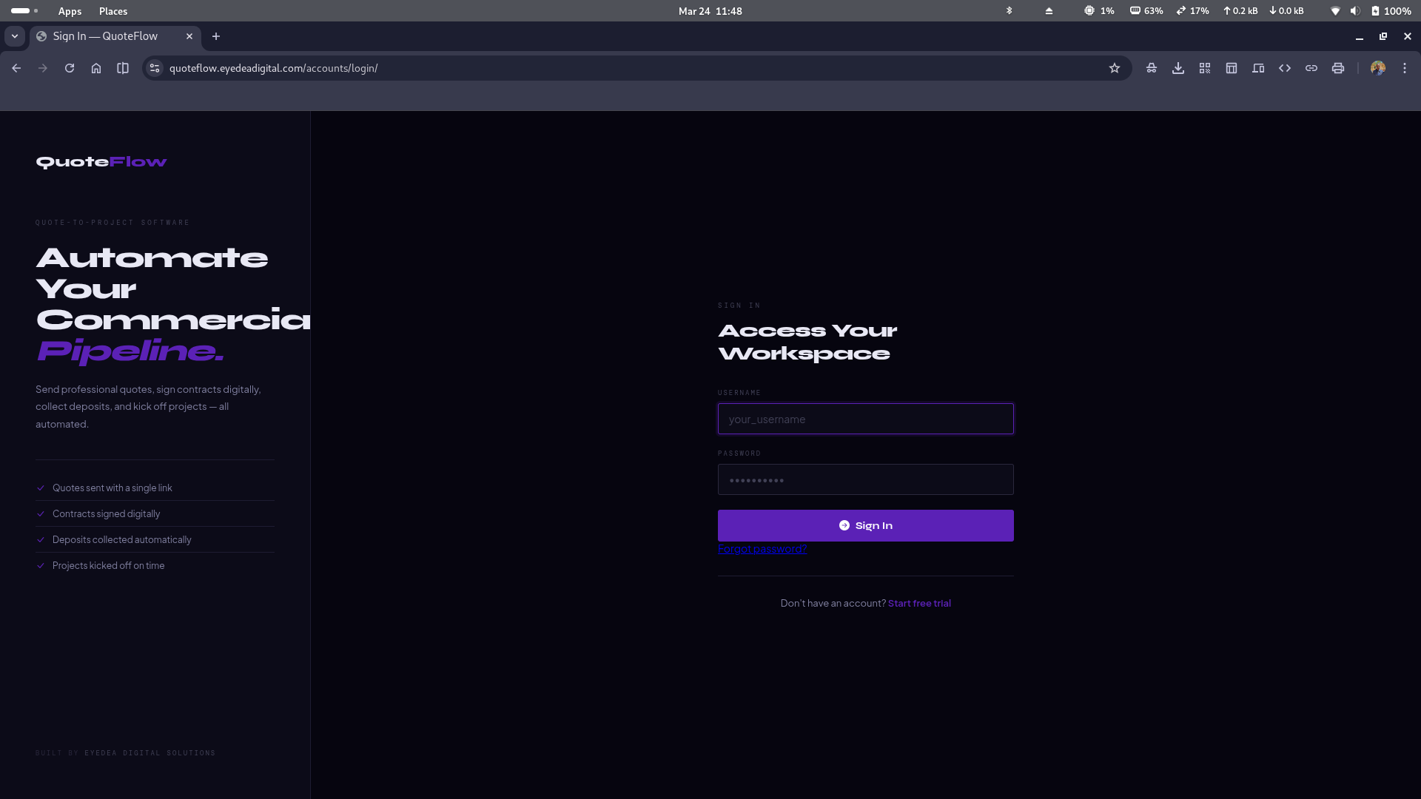View site information icon in address bar

pyautogui.click(x=155, y=68)
